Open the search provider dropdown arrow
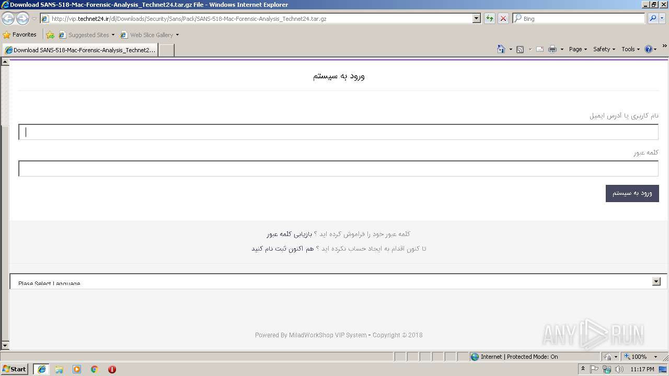Viewport: 669px width, 376px height. coord(663,18)
